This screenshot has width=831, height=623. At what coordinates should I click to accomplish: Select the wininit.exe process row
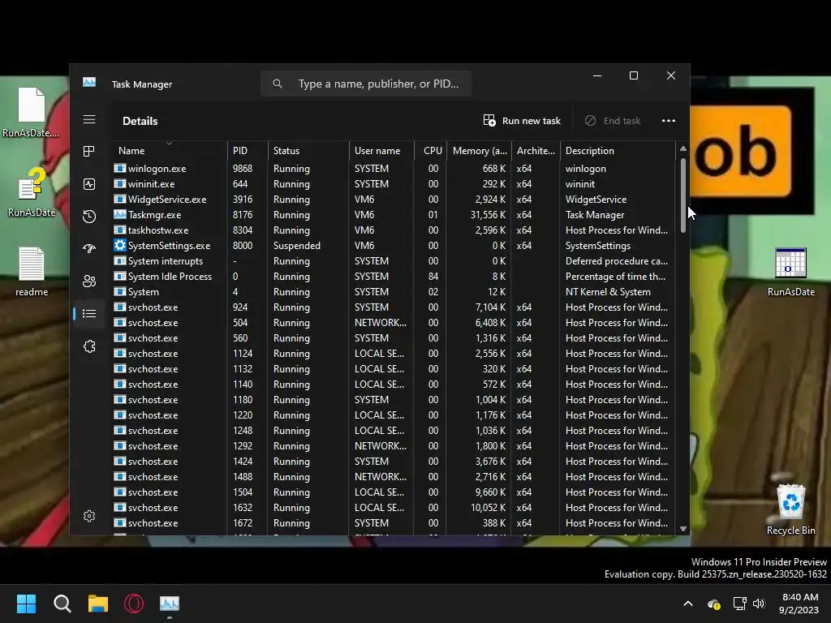[x=394, y=184]
